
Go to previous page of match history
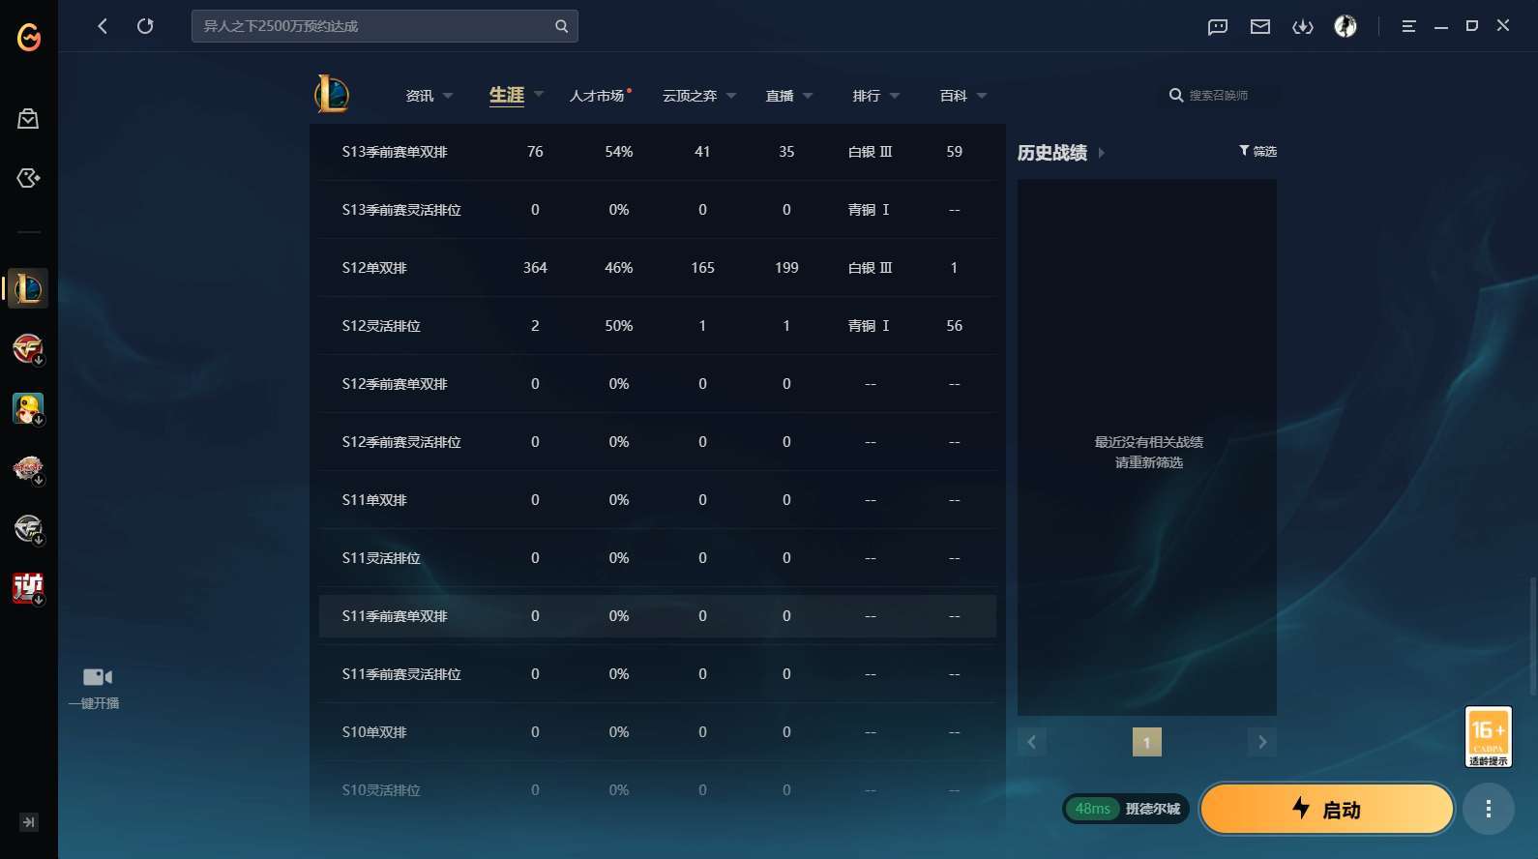click(x=1032, y=742)
